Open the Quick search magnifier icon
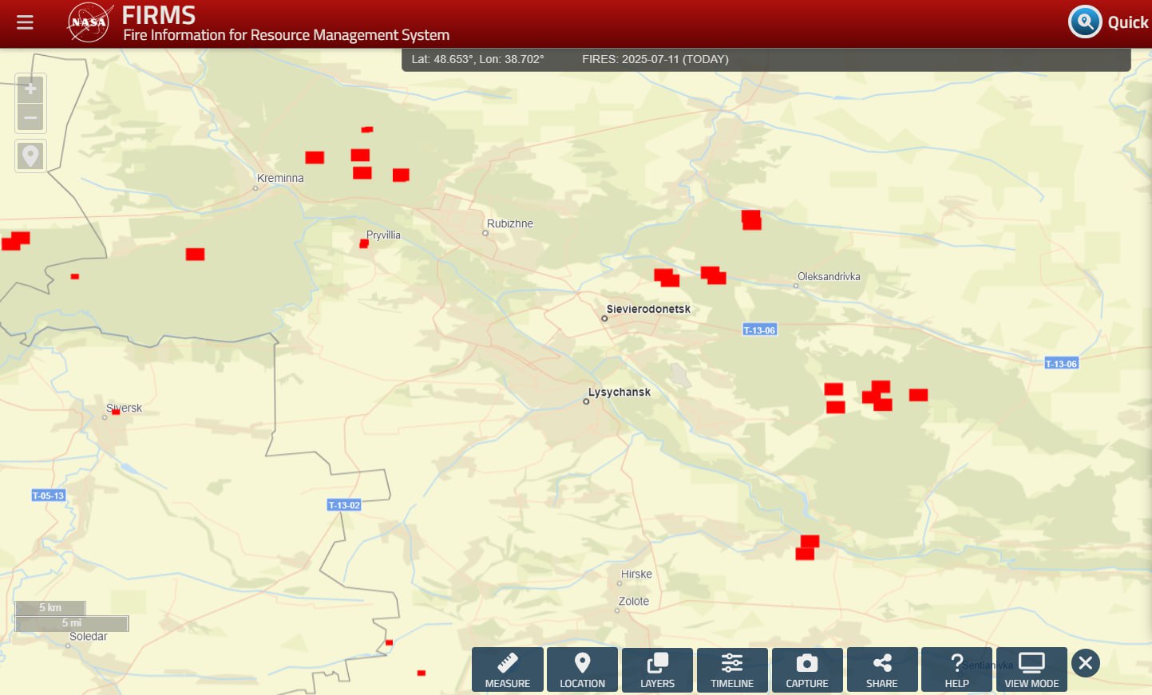1152x695 pixels. pos(1085,22)
